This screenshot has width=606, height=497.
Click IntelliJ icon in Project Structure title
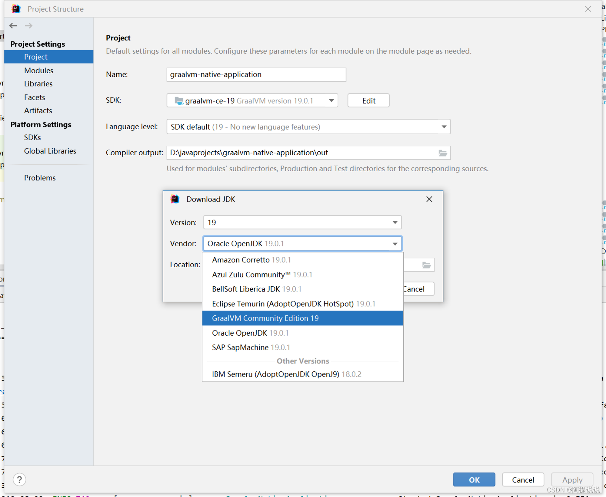click(16, 9)
